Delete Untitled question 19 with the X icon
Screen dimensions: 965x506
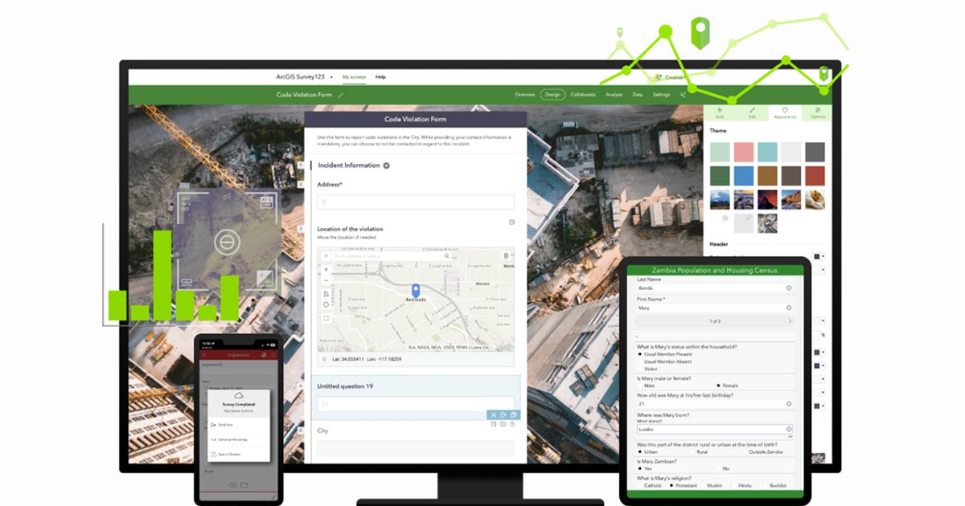point(493,414)
